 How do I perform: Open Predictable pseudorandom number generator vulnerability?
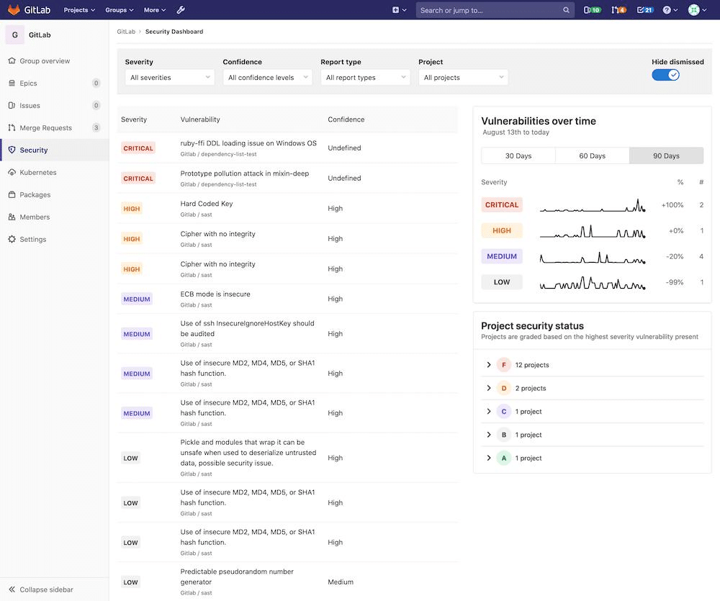(237, 577)
